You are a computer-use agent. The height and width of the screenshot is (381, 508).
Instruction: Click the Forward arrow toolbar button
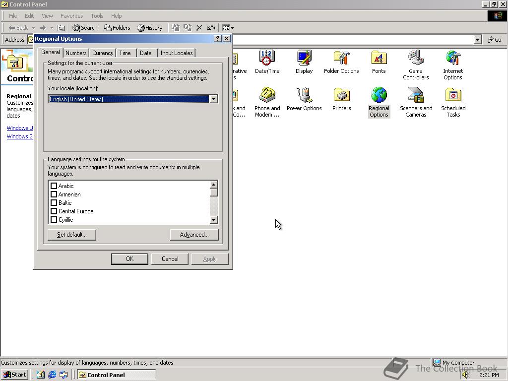click(x=43, y=28)
